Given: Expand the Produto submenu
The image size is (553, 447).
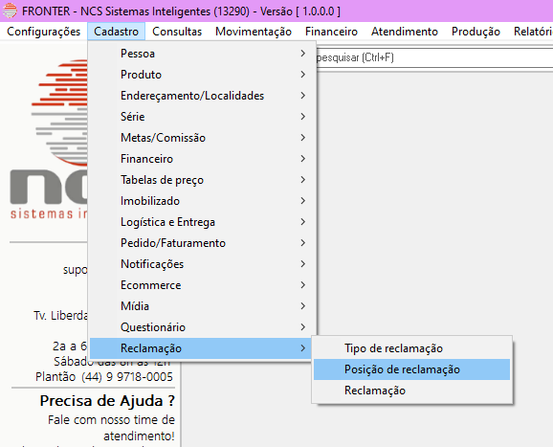Looking at the screenshot, I should coord(203,75).
